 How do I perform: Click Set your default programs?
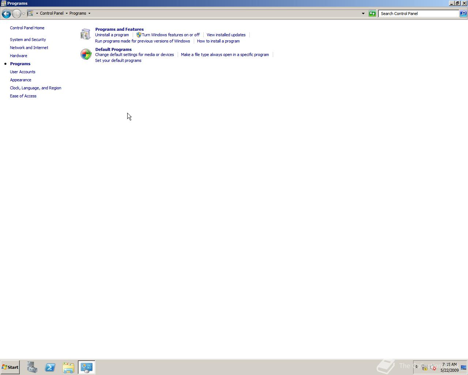[118, 60]
